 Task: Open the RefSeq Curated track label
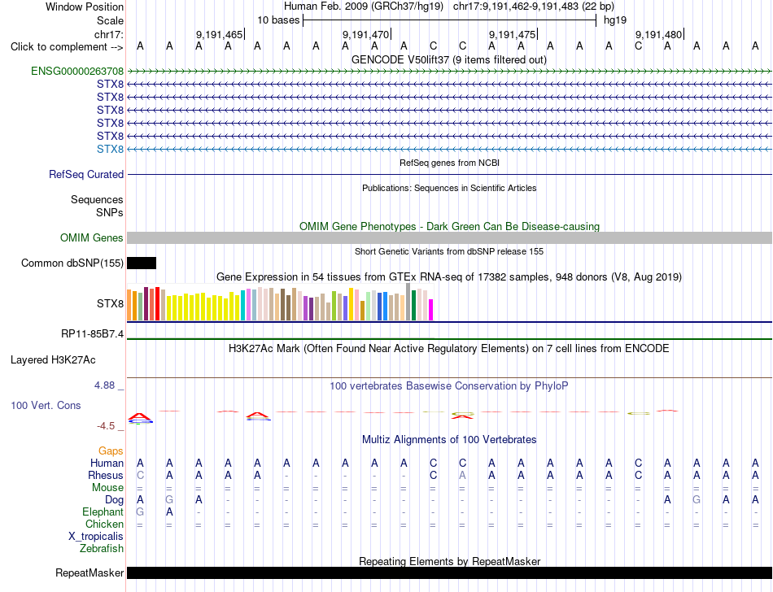(86, 174)
